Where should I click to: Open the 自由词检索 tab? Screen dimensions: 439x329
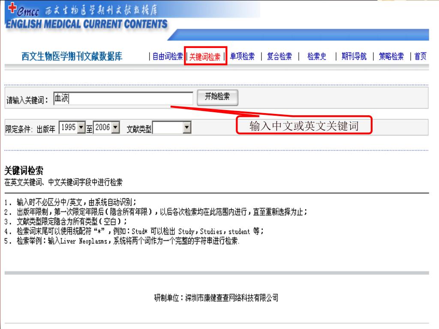(x=168, y=57)
